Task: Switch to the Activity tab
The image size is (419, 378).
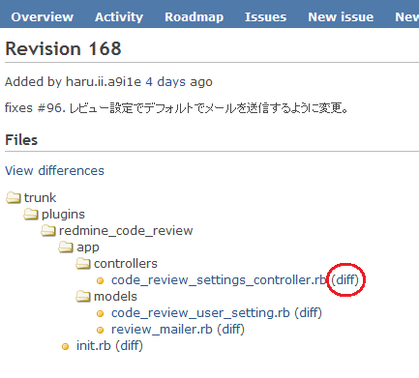Action: [x=119, y=17]
